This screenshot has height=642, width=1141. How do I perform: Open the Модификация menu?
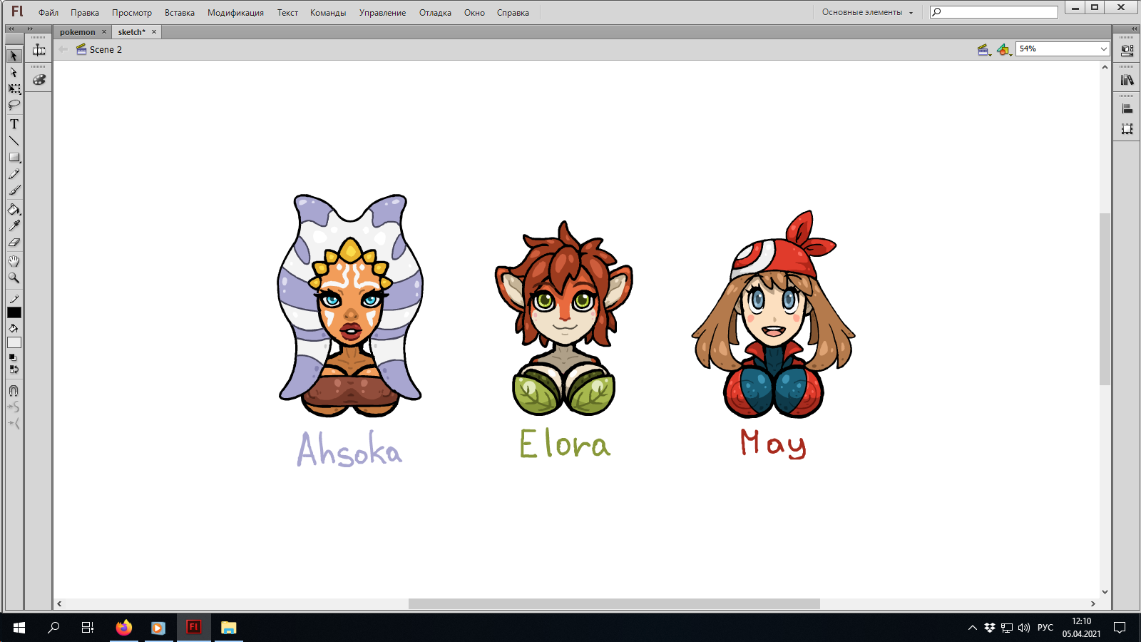click(x=235, y=13)
